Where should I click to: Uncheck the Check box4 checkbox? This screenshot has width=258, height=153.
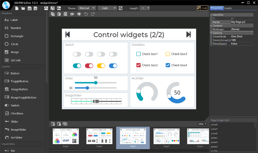168,65
